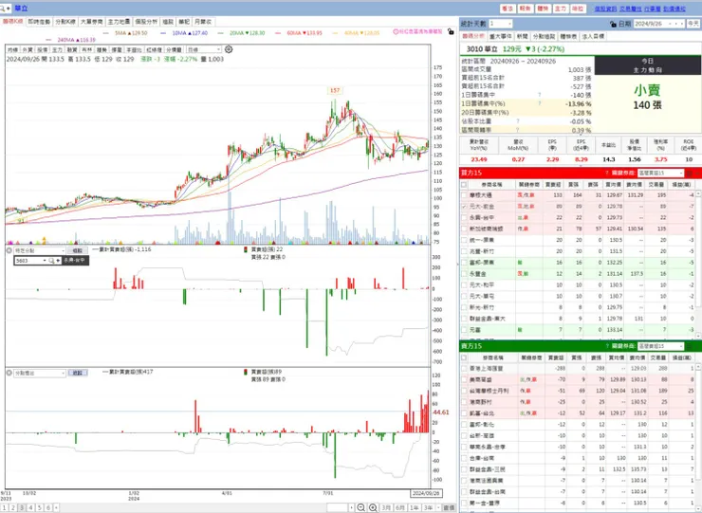The height and width of the screenshot is (513, 702).
Task: Click the 今日主力動向 小賣 140張 box
Action: pyautogui.click(x=647, y=95)
